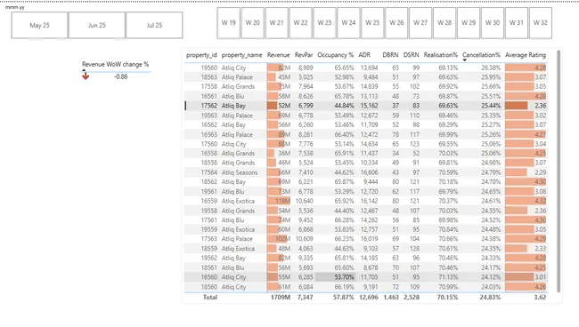Click the Cancellation% column header
This screenshot has height=327, width=579.
point(481,55)
